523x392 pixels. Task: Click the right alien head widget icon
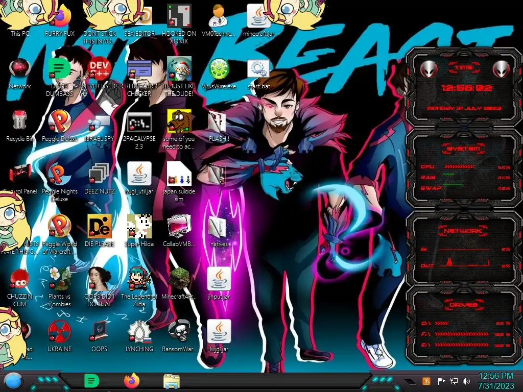(502, 69)
